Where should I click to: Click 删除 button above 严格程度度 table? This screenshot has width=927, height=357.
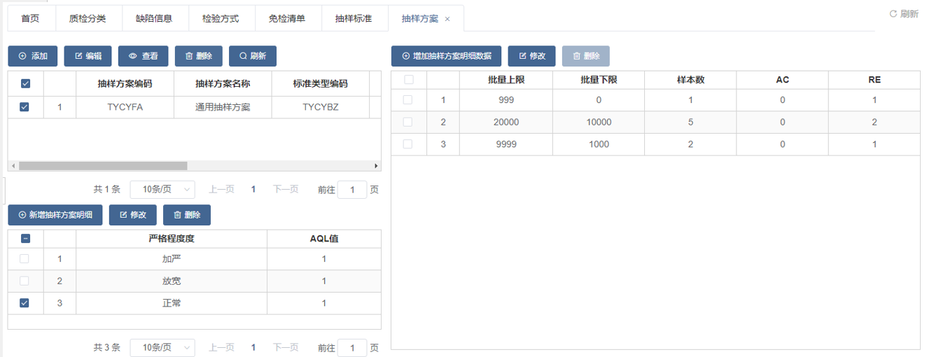point(187,215)
